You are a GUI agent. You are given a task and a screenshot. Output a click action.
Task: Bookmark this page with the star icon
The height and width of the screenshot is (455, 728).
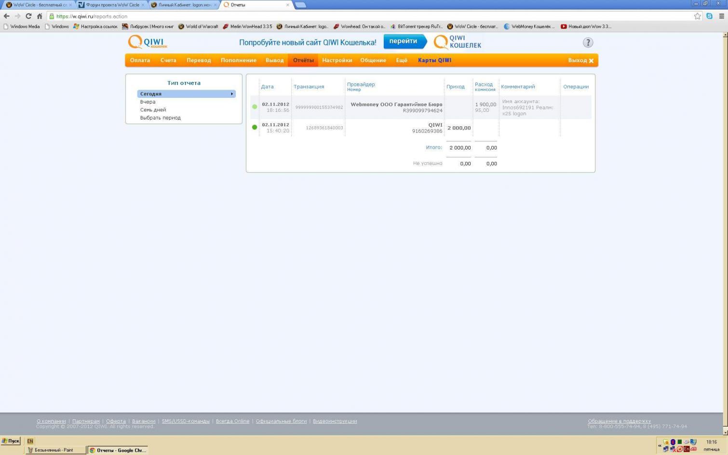coord(697,16)
